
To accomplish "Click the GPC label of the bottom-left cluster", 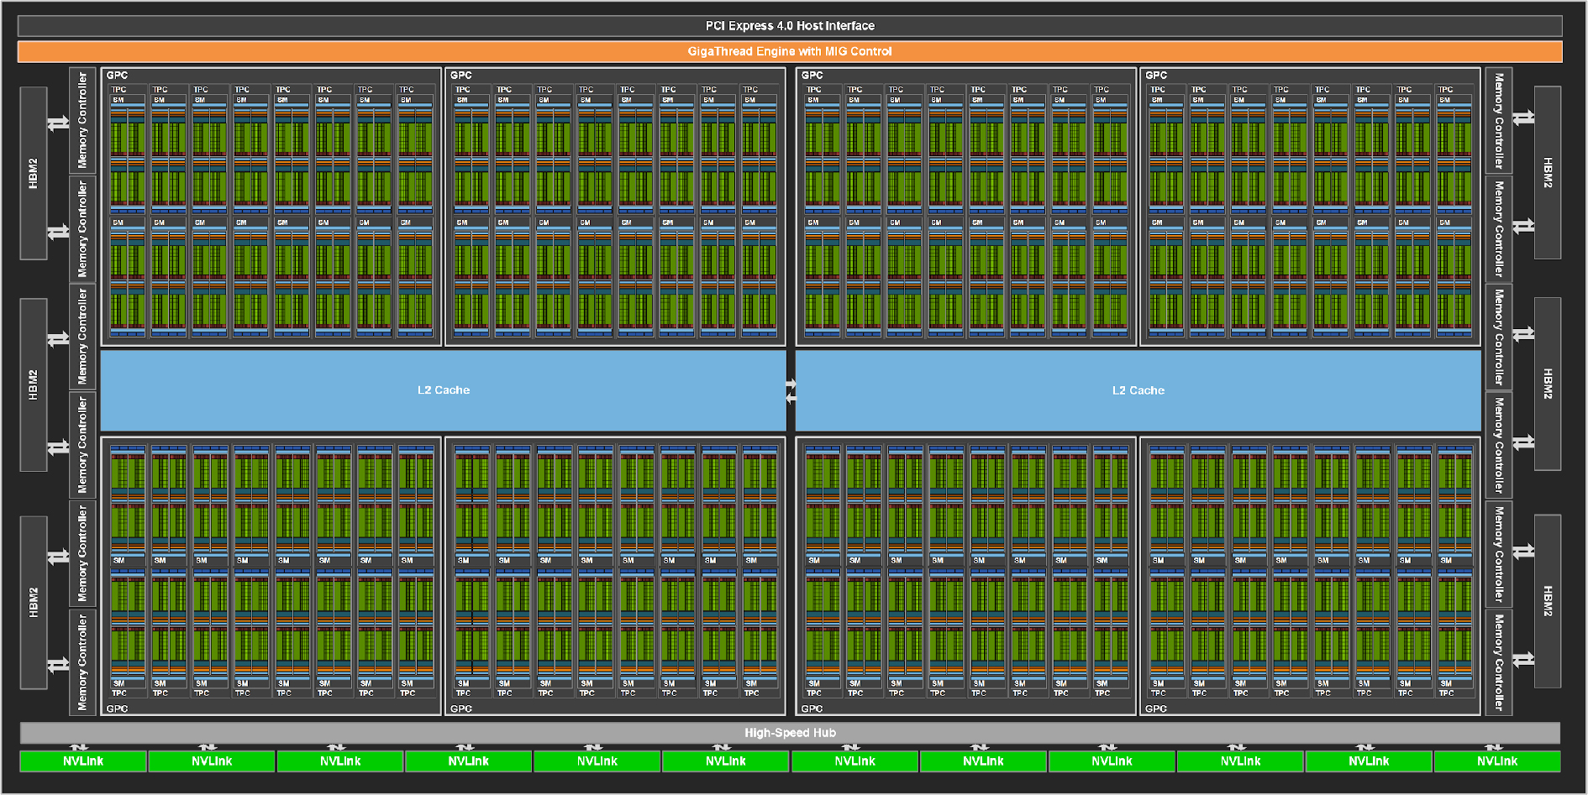I will [117, 709].
